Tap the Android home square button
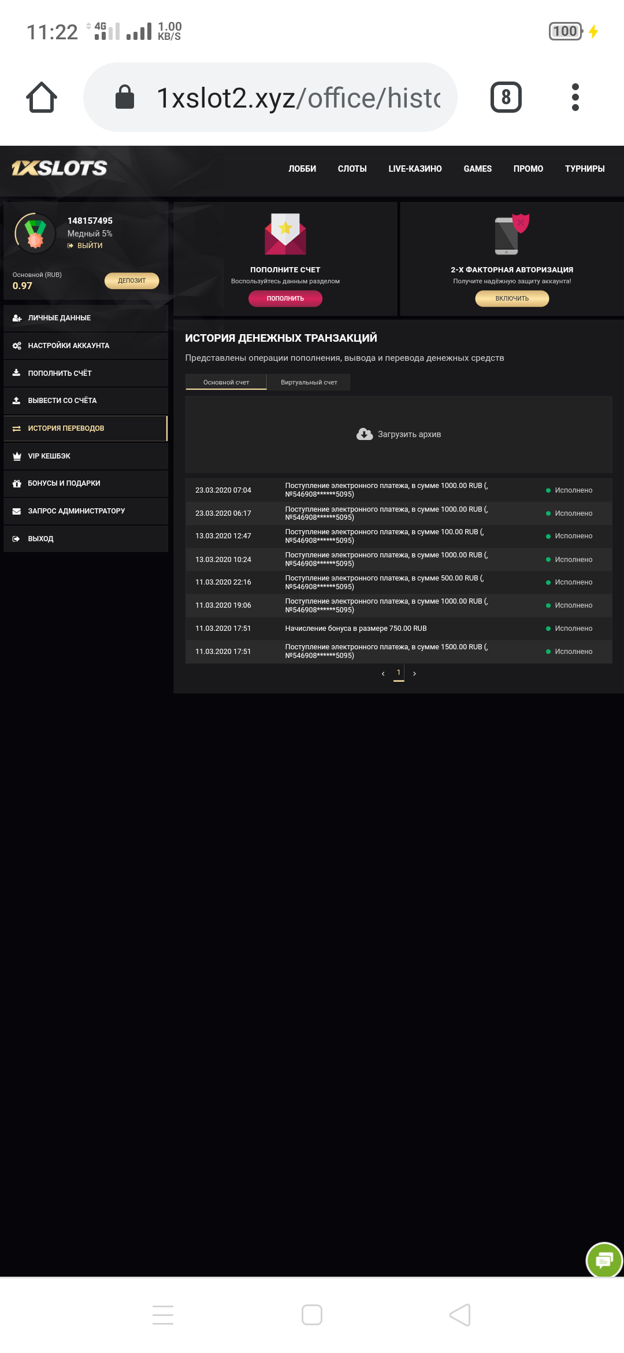This screenshot has width=624, height=1353. [312, 1315]
